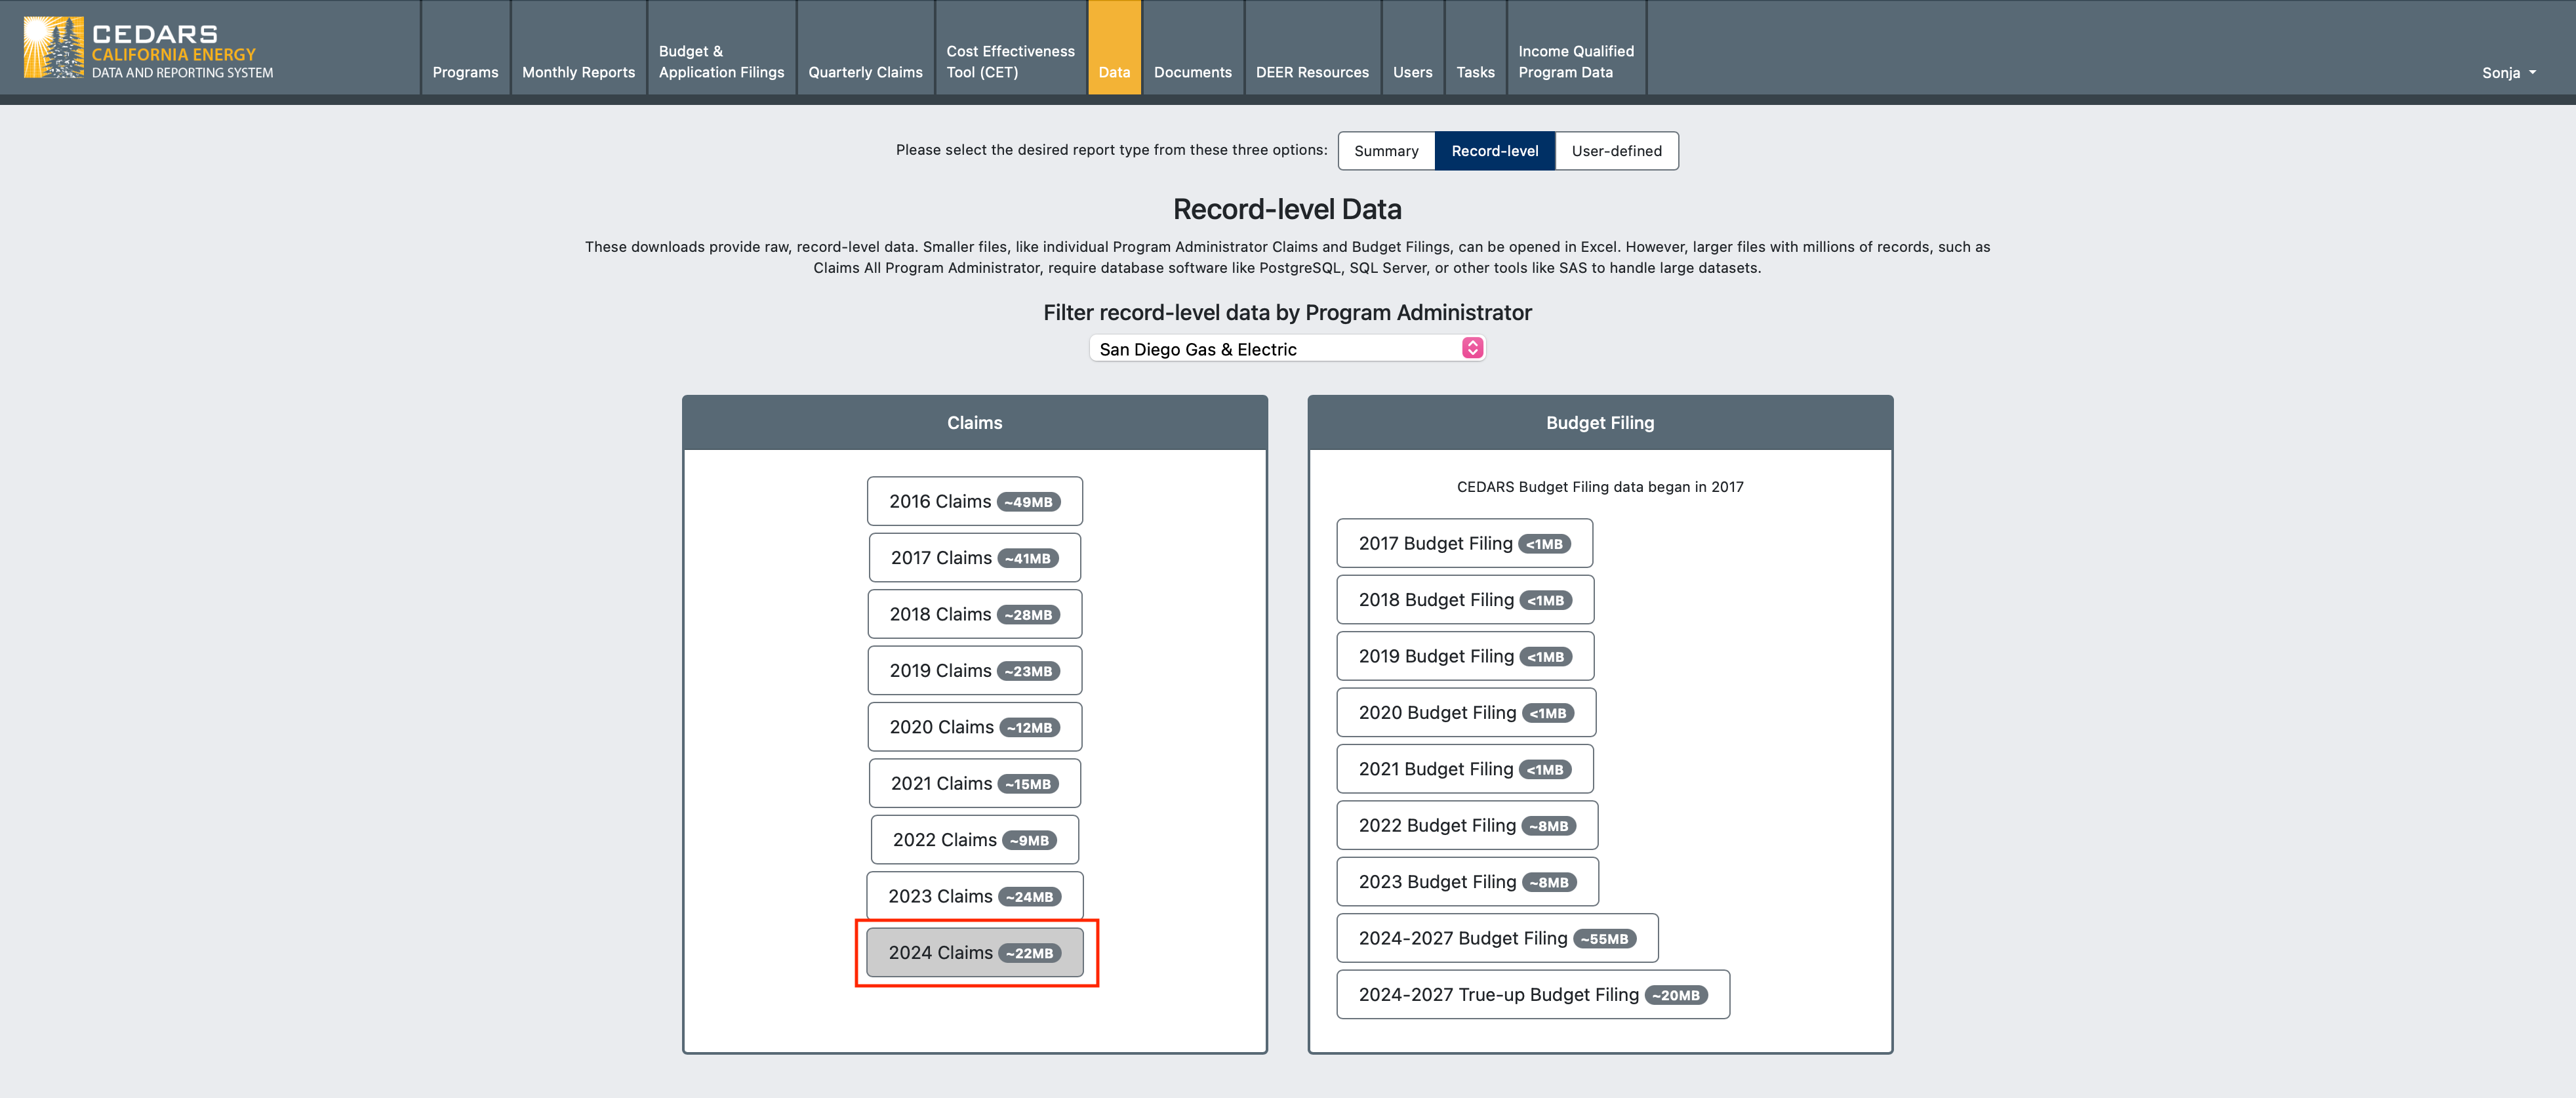Go to Monthly Reports tab
The image size is (2576, 1098).
578,72
